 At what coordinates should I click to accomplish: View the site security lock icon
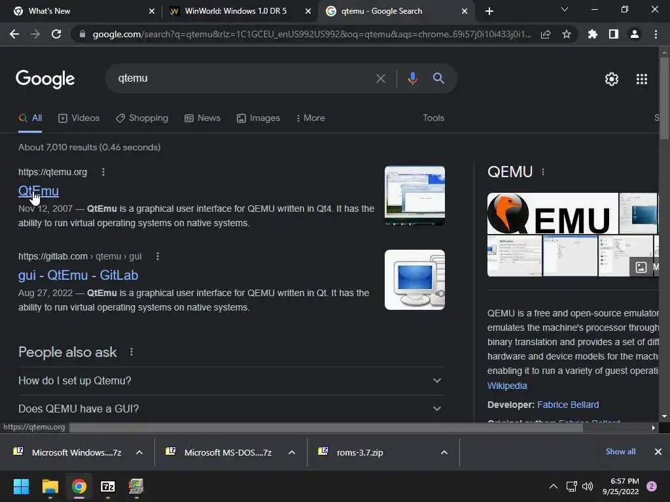(82, 34)
